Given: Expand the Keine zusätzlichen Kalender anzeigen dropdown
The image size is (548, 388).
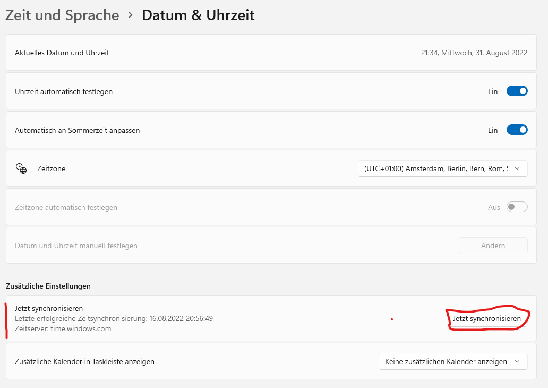Looking at the screenshot, I should (x=452, y=361).
